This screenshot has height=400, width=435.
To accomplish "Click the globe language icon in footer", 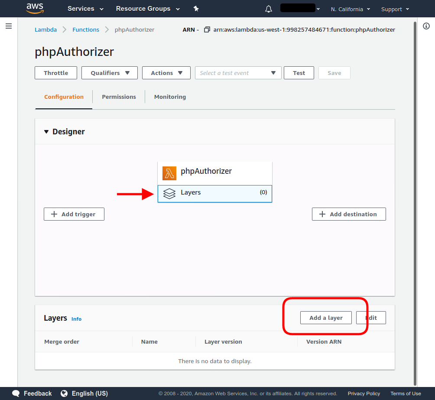I will click(x=64, y=393).
